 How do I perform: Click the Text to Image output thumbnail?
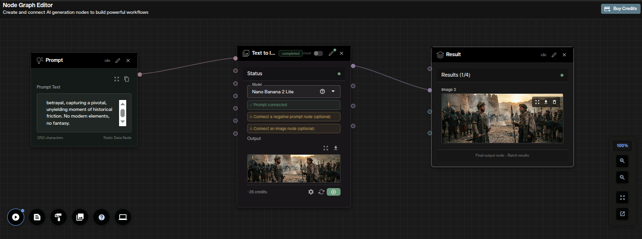pos(294,169)
